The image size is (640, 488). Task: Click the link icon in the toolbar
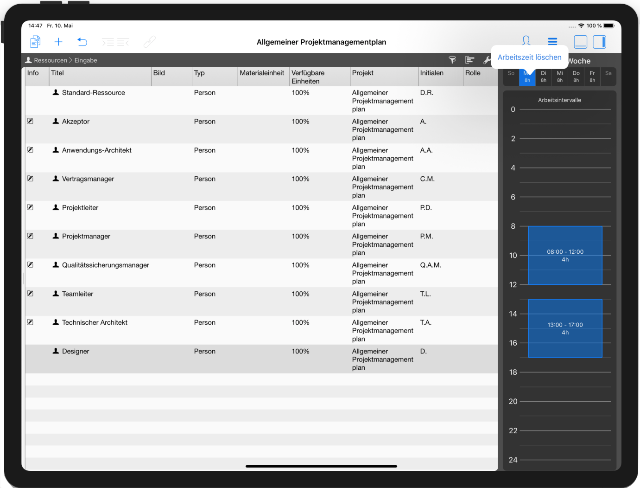point(149,42)
